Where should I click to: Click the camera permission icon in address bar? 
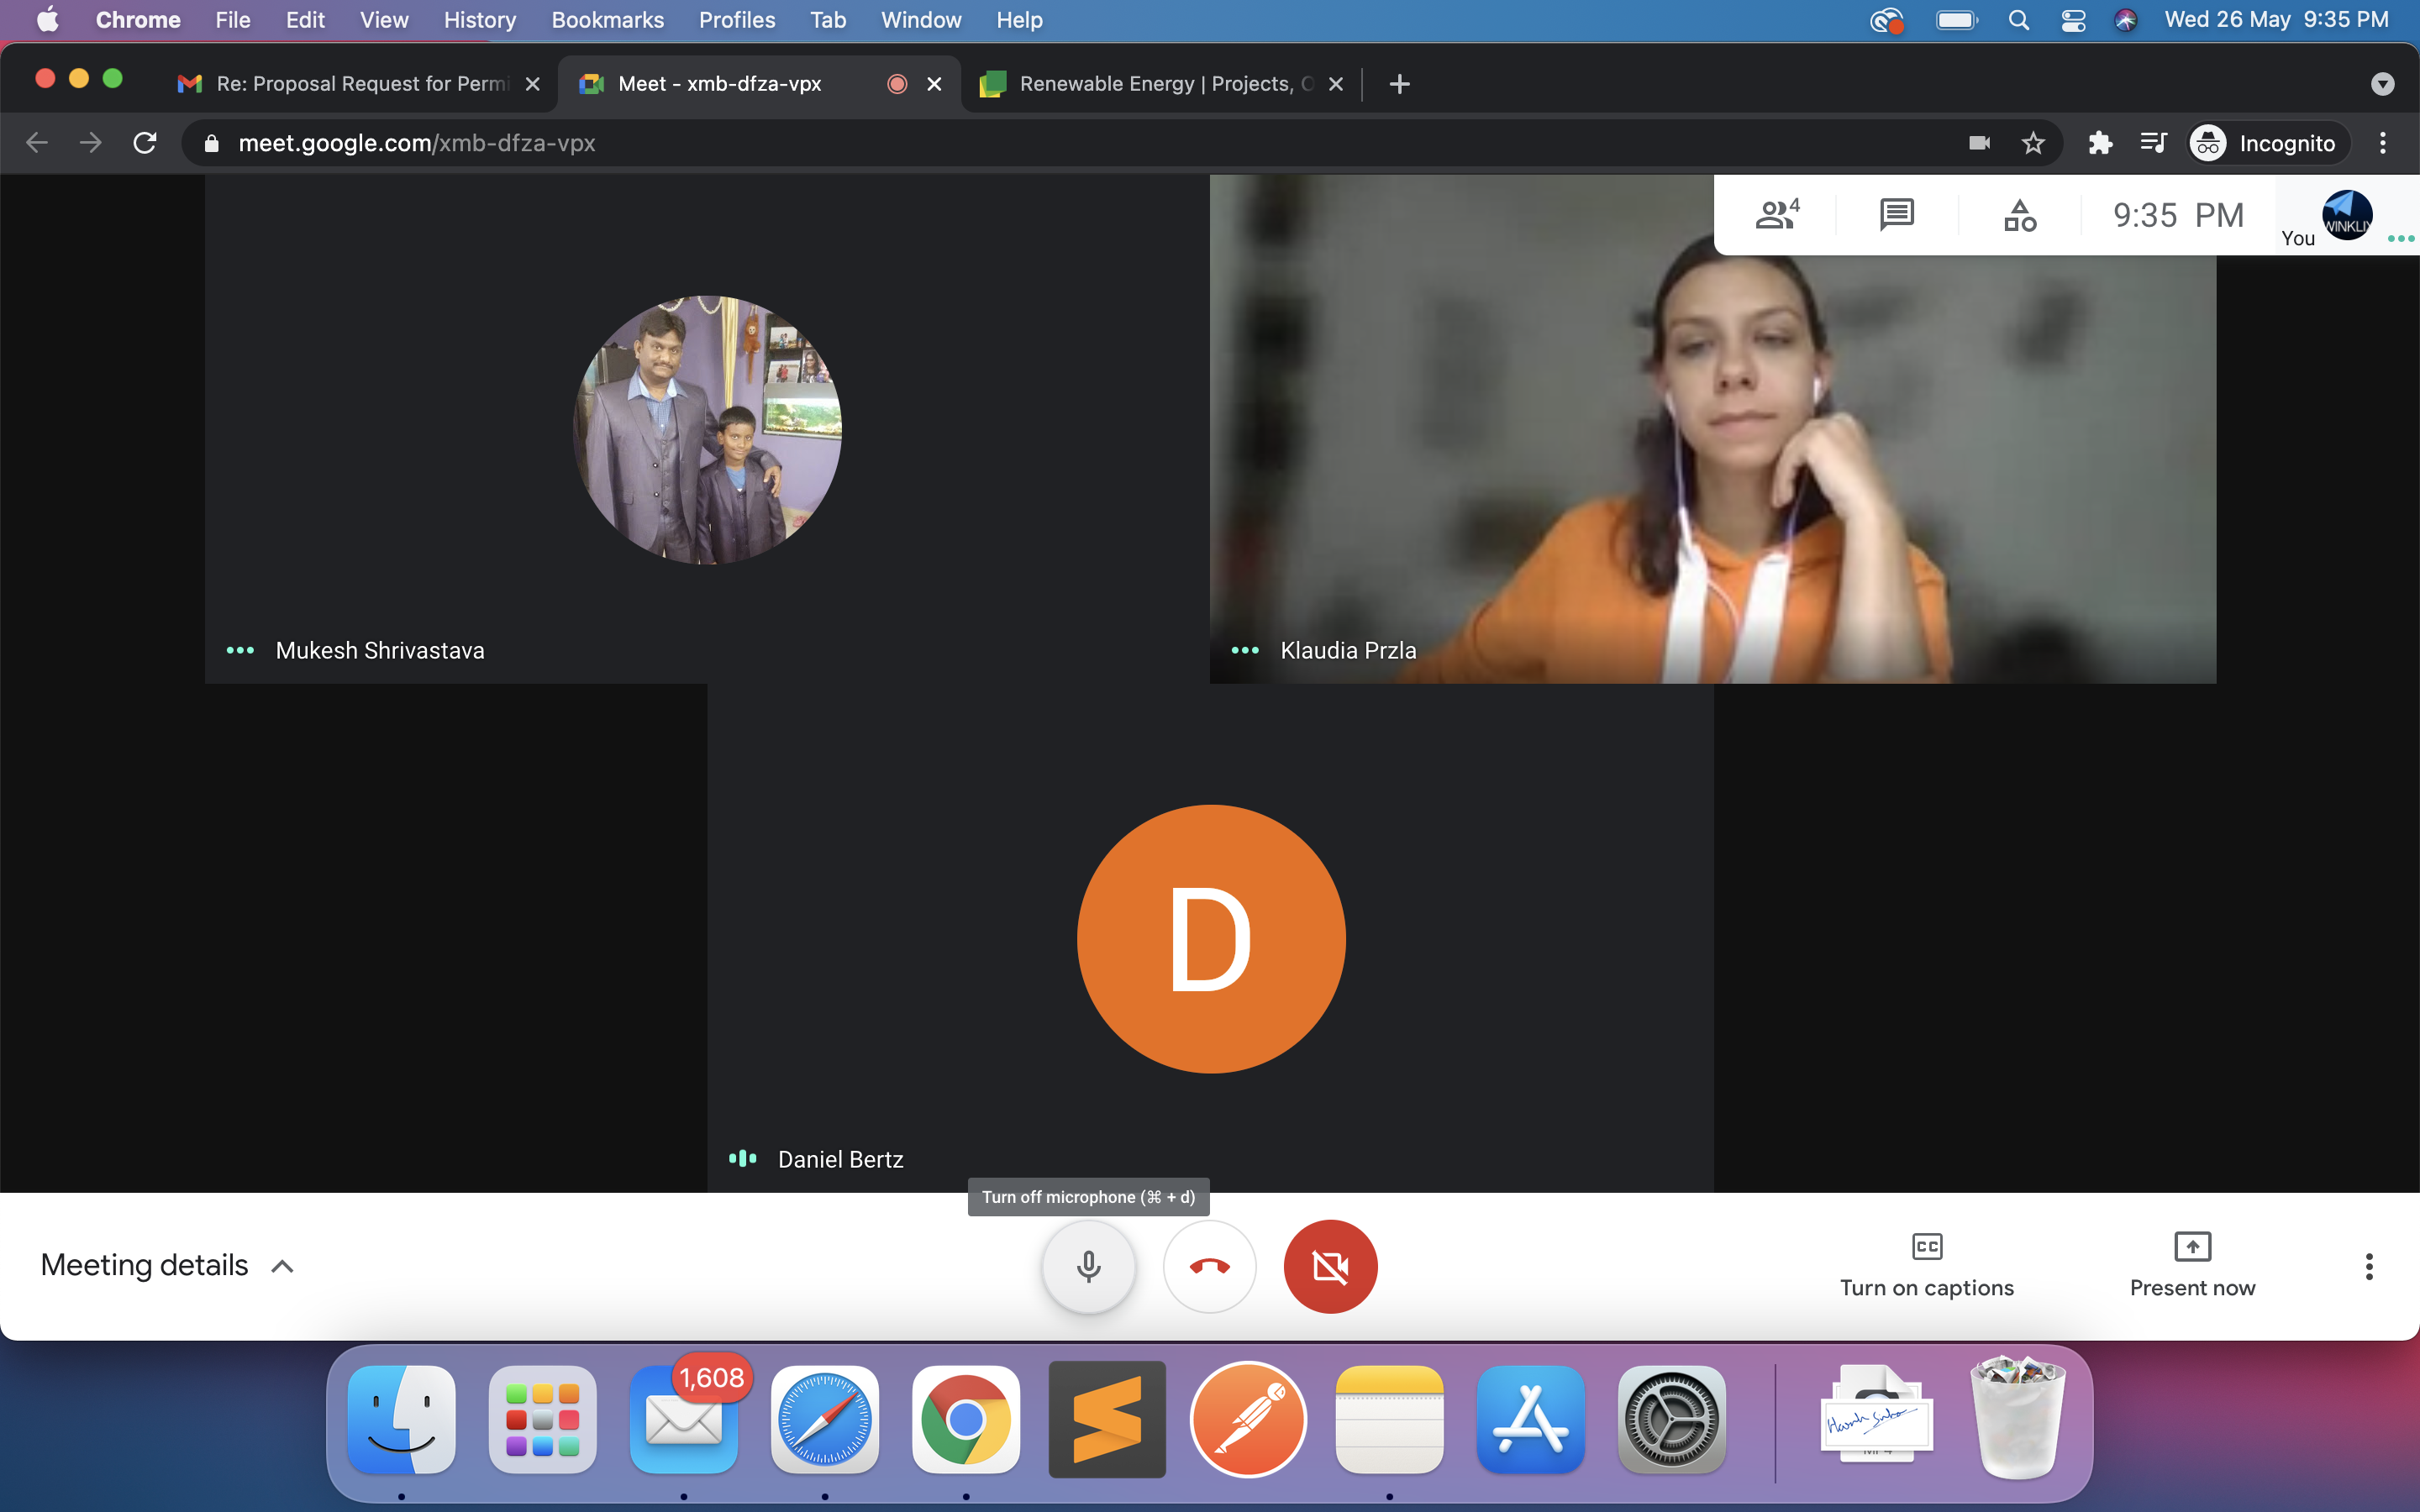coord(1979,143)
